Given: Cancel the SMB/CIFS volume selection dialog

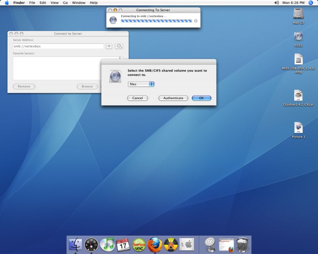Looking at the screenshot, I should (x=138, y=98).
